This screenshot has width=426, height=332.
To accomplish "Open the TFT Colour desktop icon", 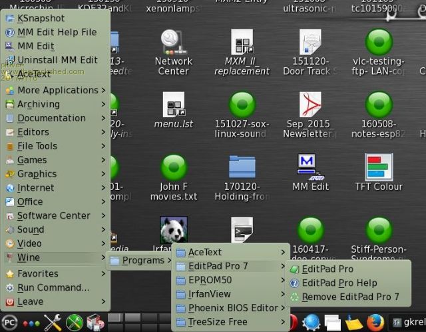I will pyautogui.click(x=378, y=168).
